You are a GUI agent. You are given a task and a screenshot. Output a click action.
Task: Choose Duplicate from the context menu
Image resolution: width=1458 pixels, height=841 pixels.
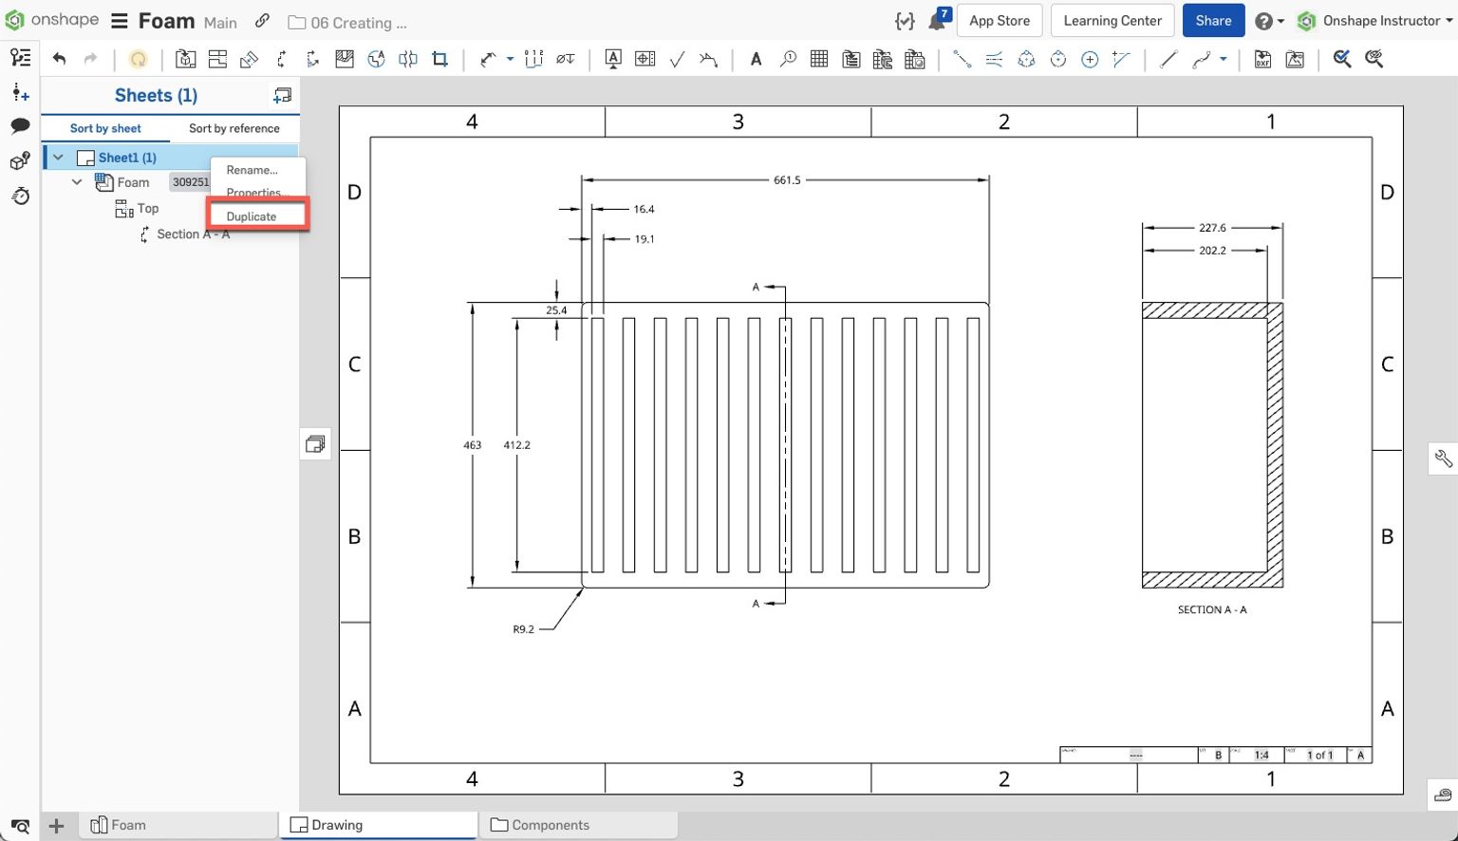pos(251,215)
